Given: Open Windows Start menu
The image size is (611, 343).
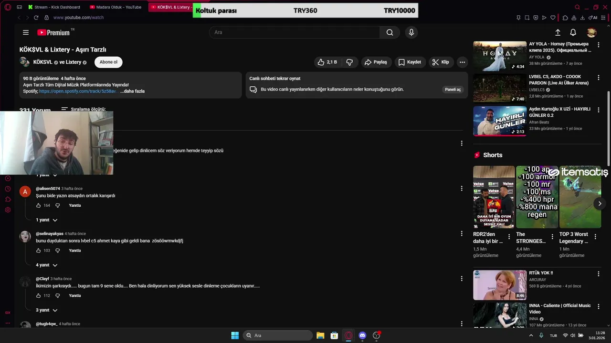Looking at the screenshot, I should tap(235, 335).
